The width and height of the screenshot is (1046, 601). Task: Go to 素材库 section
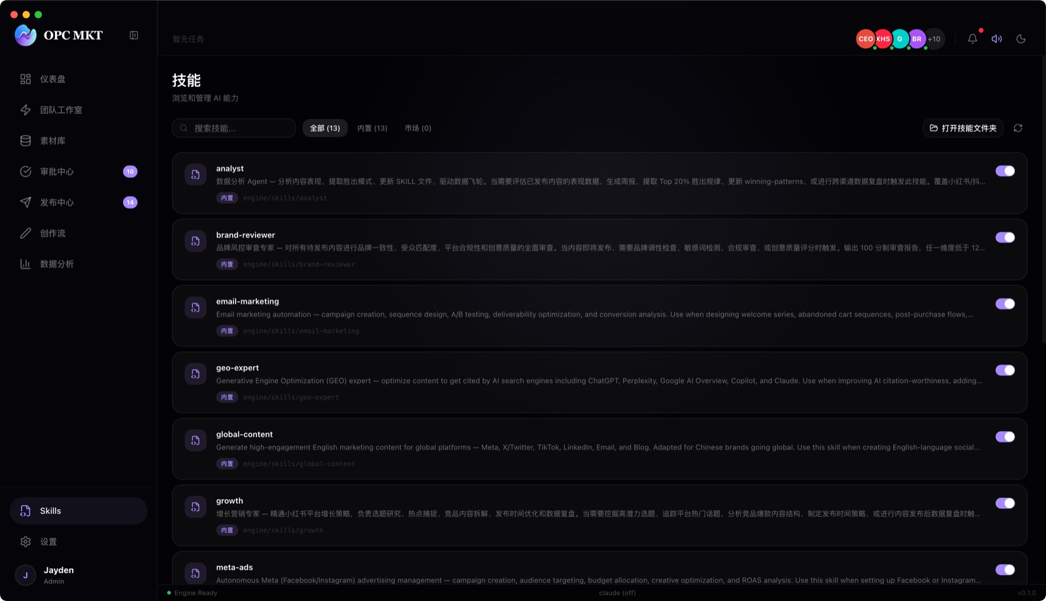tap(78, 140)
